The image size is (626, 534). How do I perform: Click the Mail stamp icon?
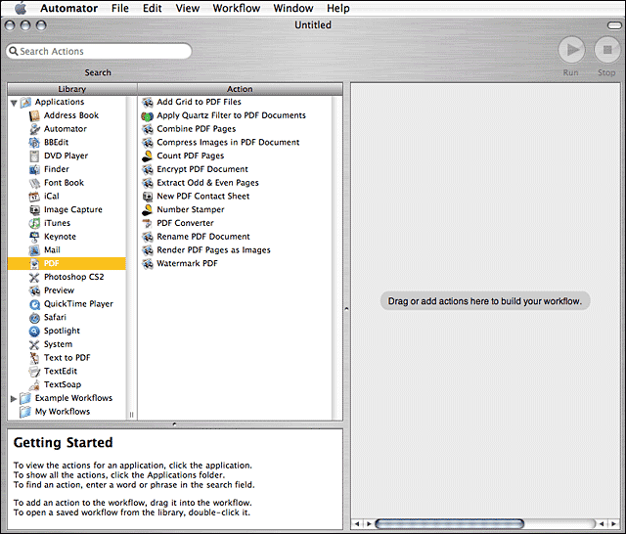coord(34,250)
